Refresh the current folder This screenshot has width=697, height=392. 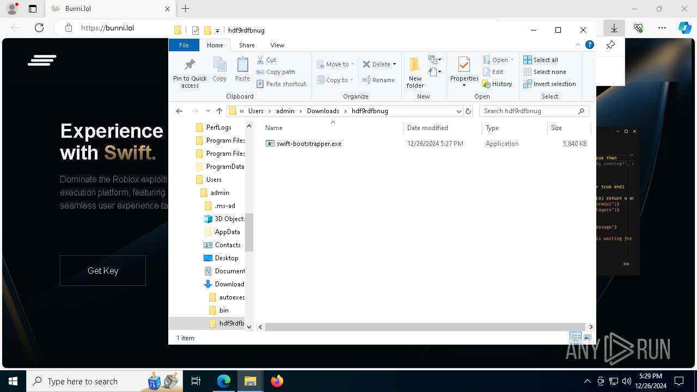click(468, 111)
